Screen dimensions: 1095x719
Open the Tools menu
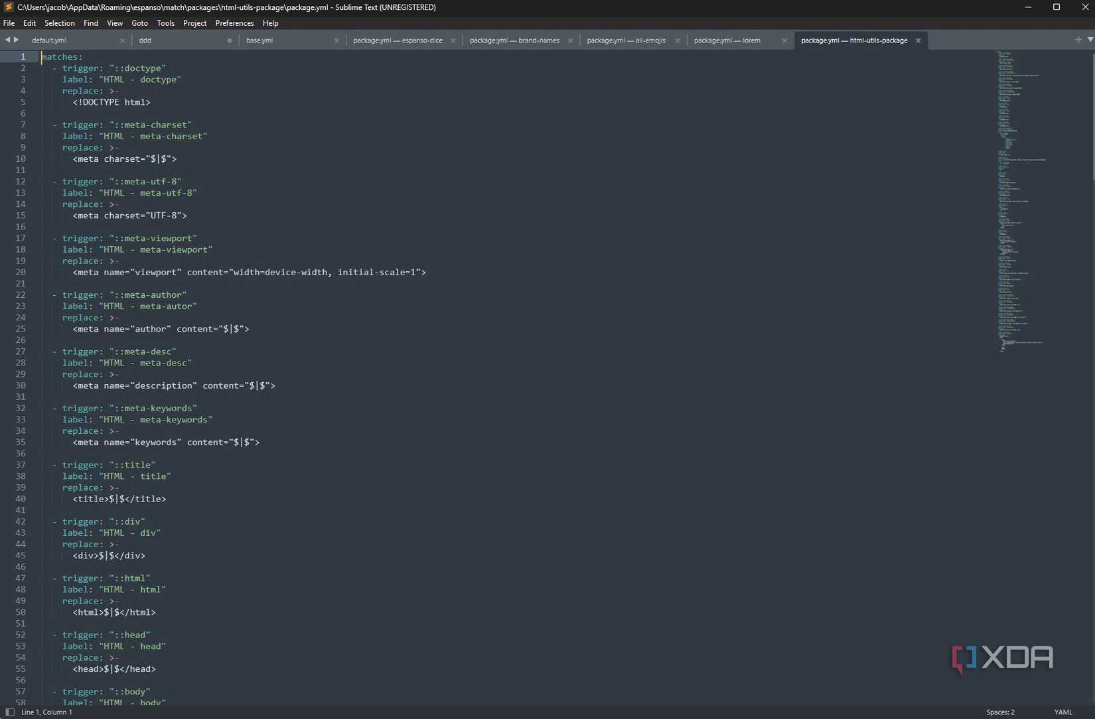[165, 23]
